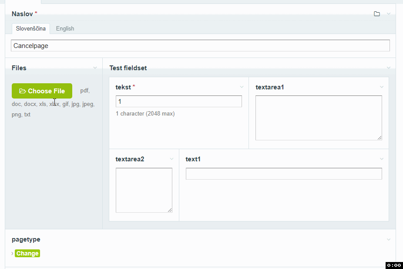403x269 pixels.
Task: Click the text1 input box
Action: point(283,174)
